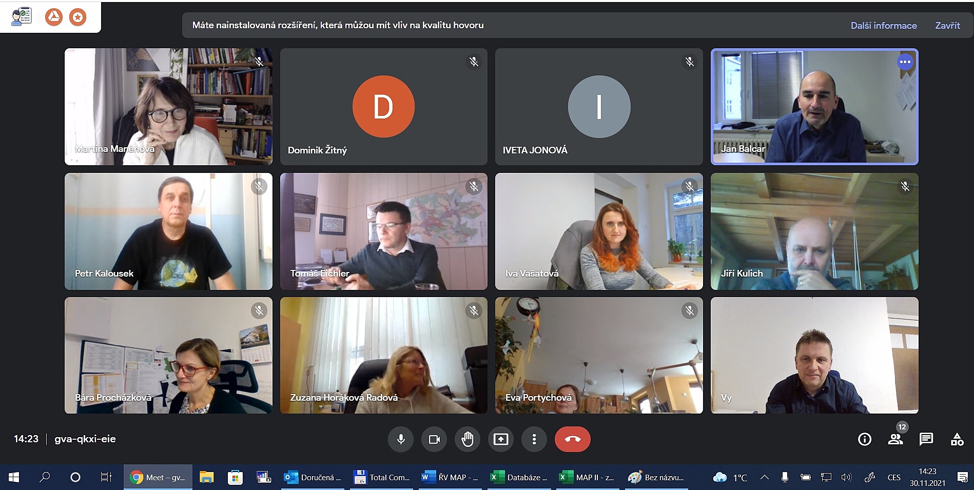Switch to the Databáze Excel taskbar item
974x490 pixels.
coord(519,477)
